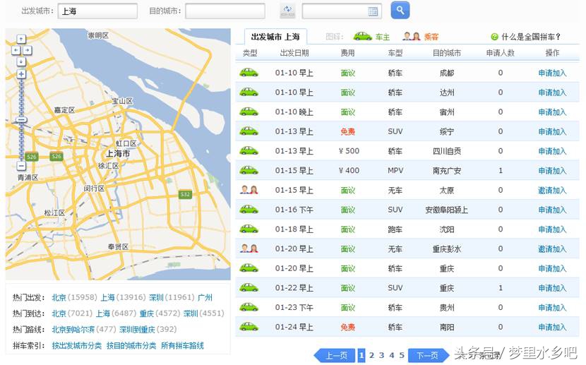Click the blue search magnifier button
This screenshot has width=586, height=365.
click(x=400, y=11)
